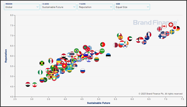Click the Canada flag bubble

[164, 26]
